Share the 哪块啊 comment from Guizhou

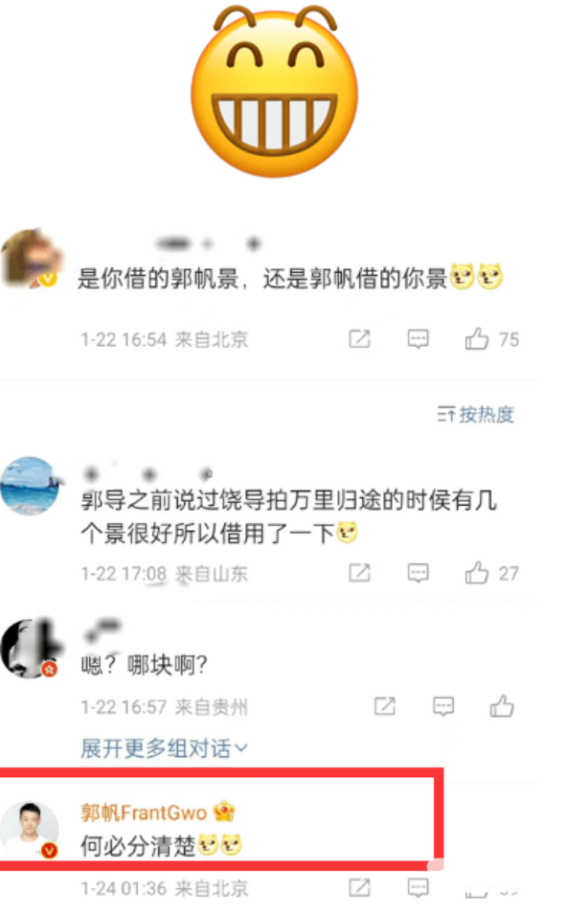pos(385,706)
